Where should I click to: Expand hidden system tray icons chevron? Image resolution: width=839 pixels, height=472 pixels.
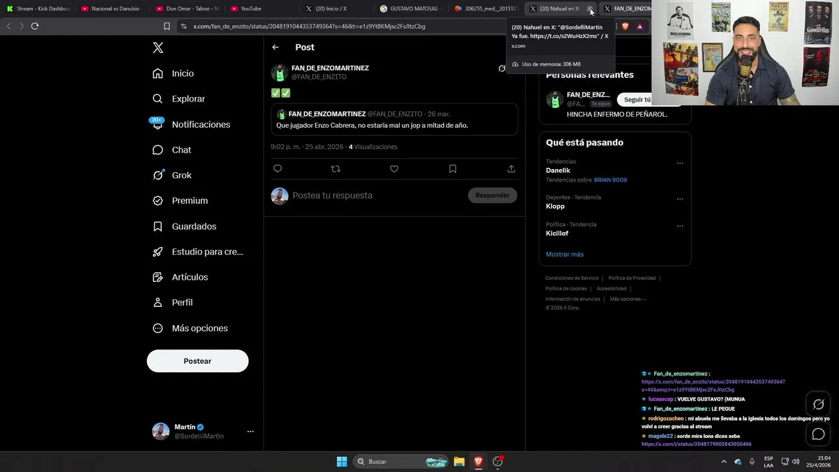point(724,462)
